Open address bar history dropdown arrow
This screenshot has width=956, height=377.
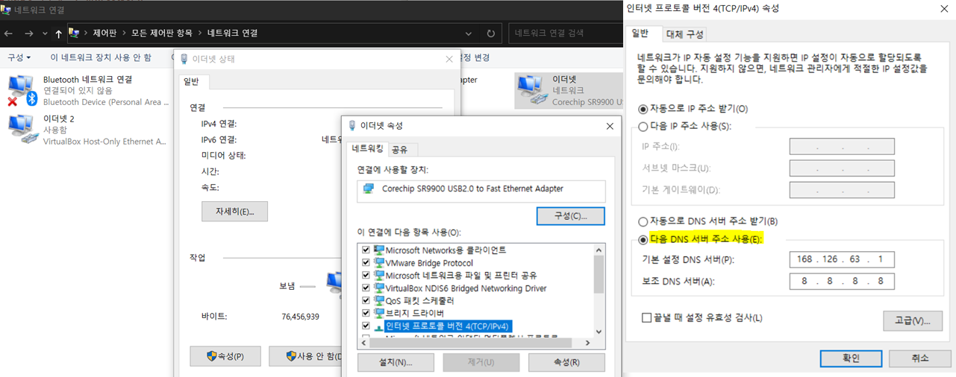tap(468, 34)
